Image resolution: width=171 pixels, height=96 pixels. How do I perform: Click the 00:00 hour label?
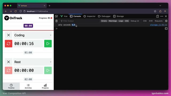pos(28,26)
